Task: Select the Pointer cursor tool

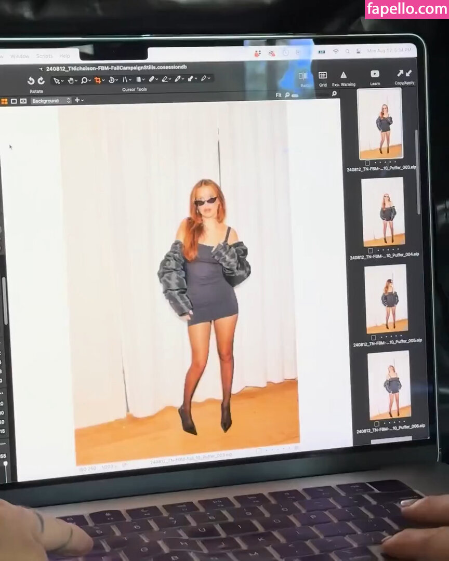Action: coord(57,80)
